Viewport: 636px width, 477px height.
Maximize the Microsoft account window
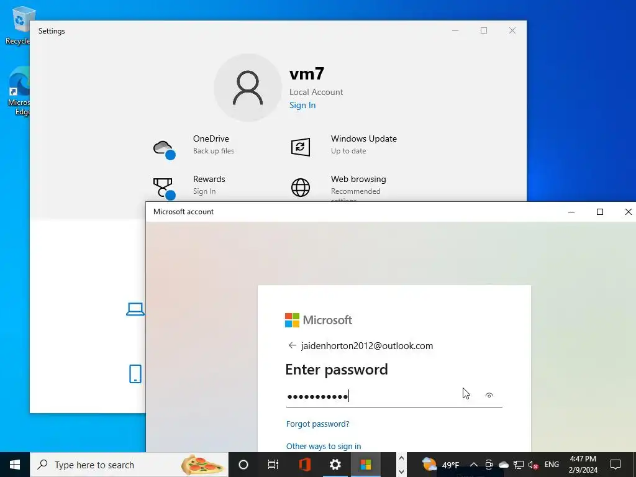click(x=599, y=212)
